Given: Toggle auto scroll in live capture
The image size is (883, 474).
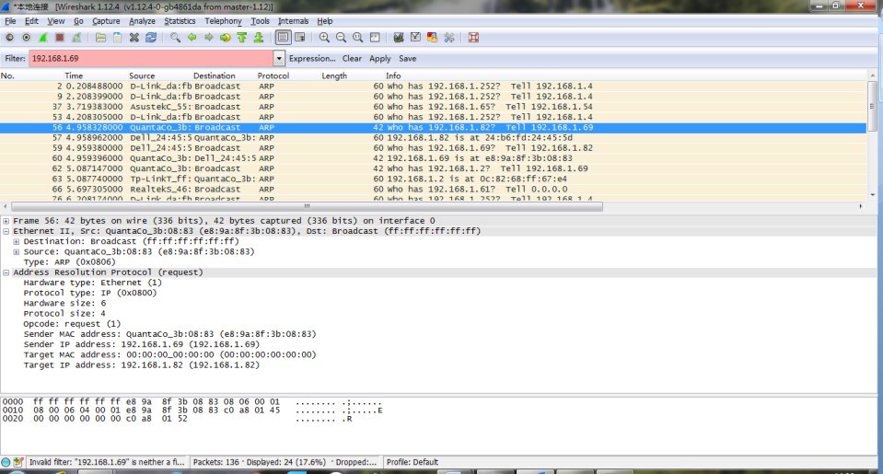Looking at the screenshot, I should [x=300, y=38].
